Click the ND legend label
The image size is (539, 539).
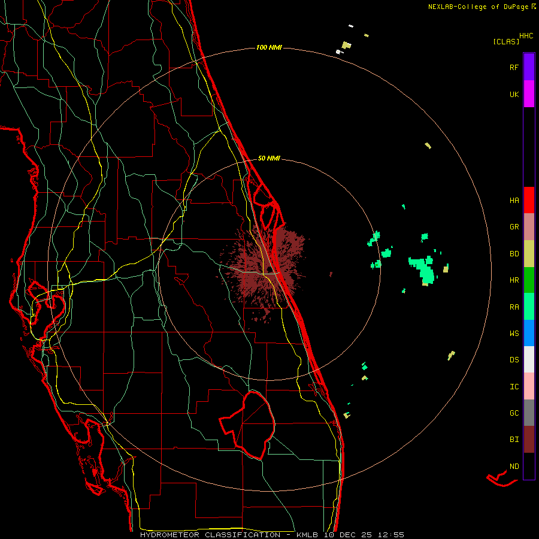514,467
